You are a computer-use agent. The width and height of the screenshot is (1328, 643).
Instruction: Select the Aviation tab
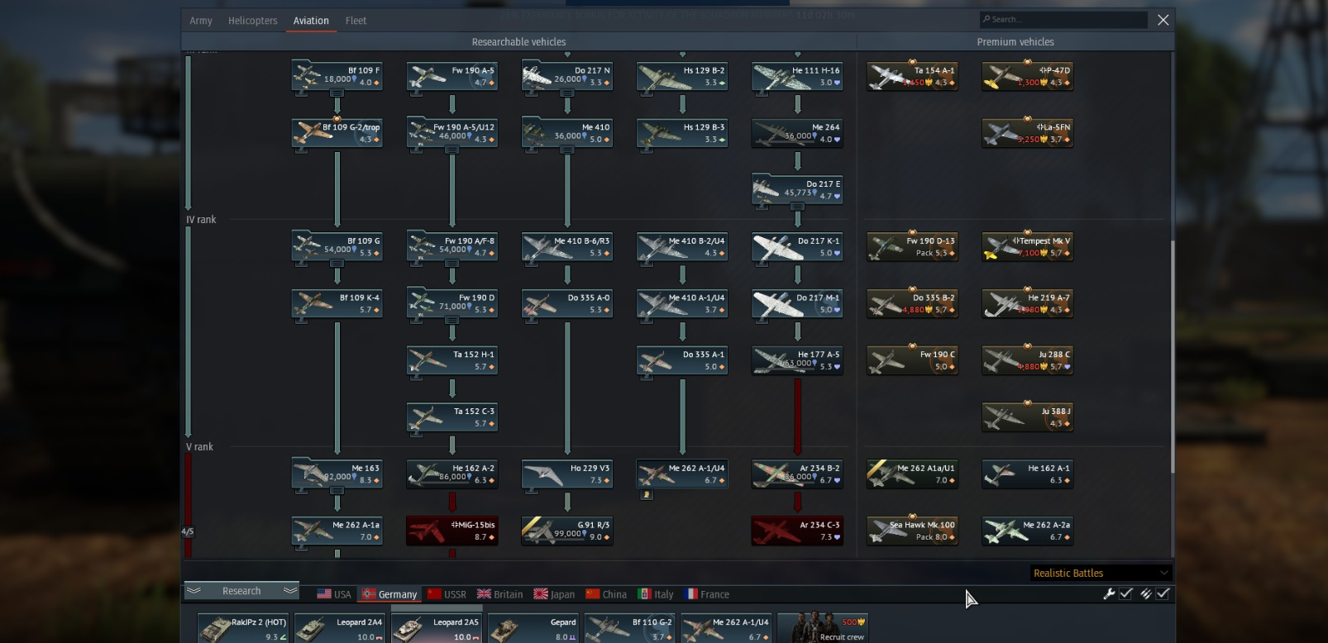click(311, 21)
